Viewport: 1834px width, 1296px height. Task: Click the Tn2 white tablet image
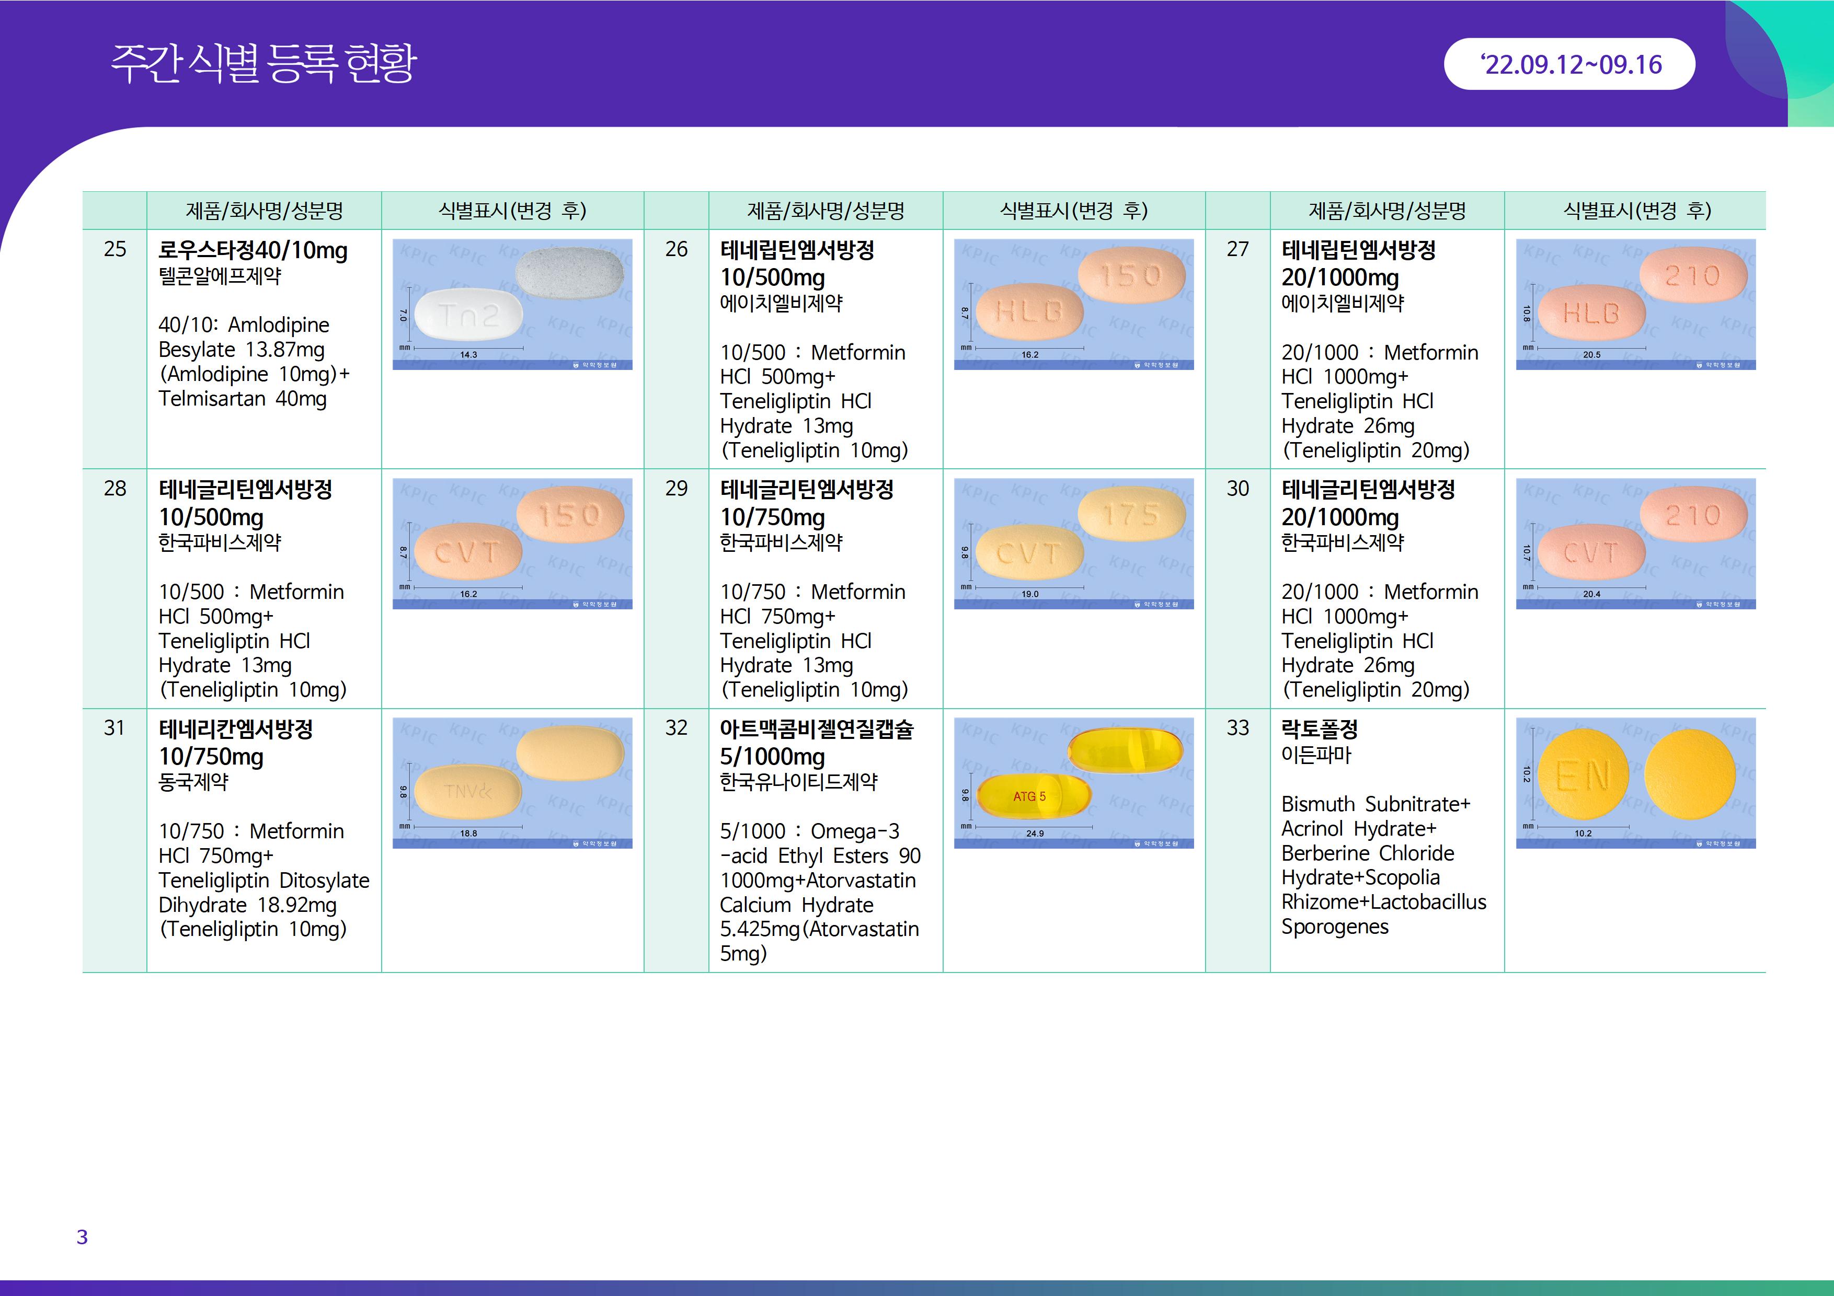click(x=512, y=304)
